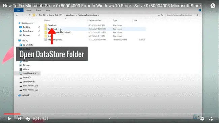Select the ReportingEvents text document

(x=55, y=40)
